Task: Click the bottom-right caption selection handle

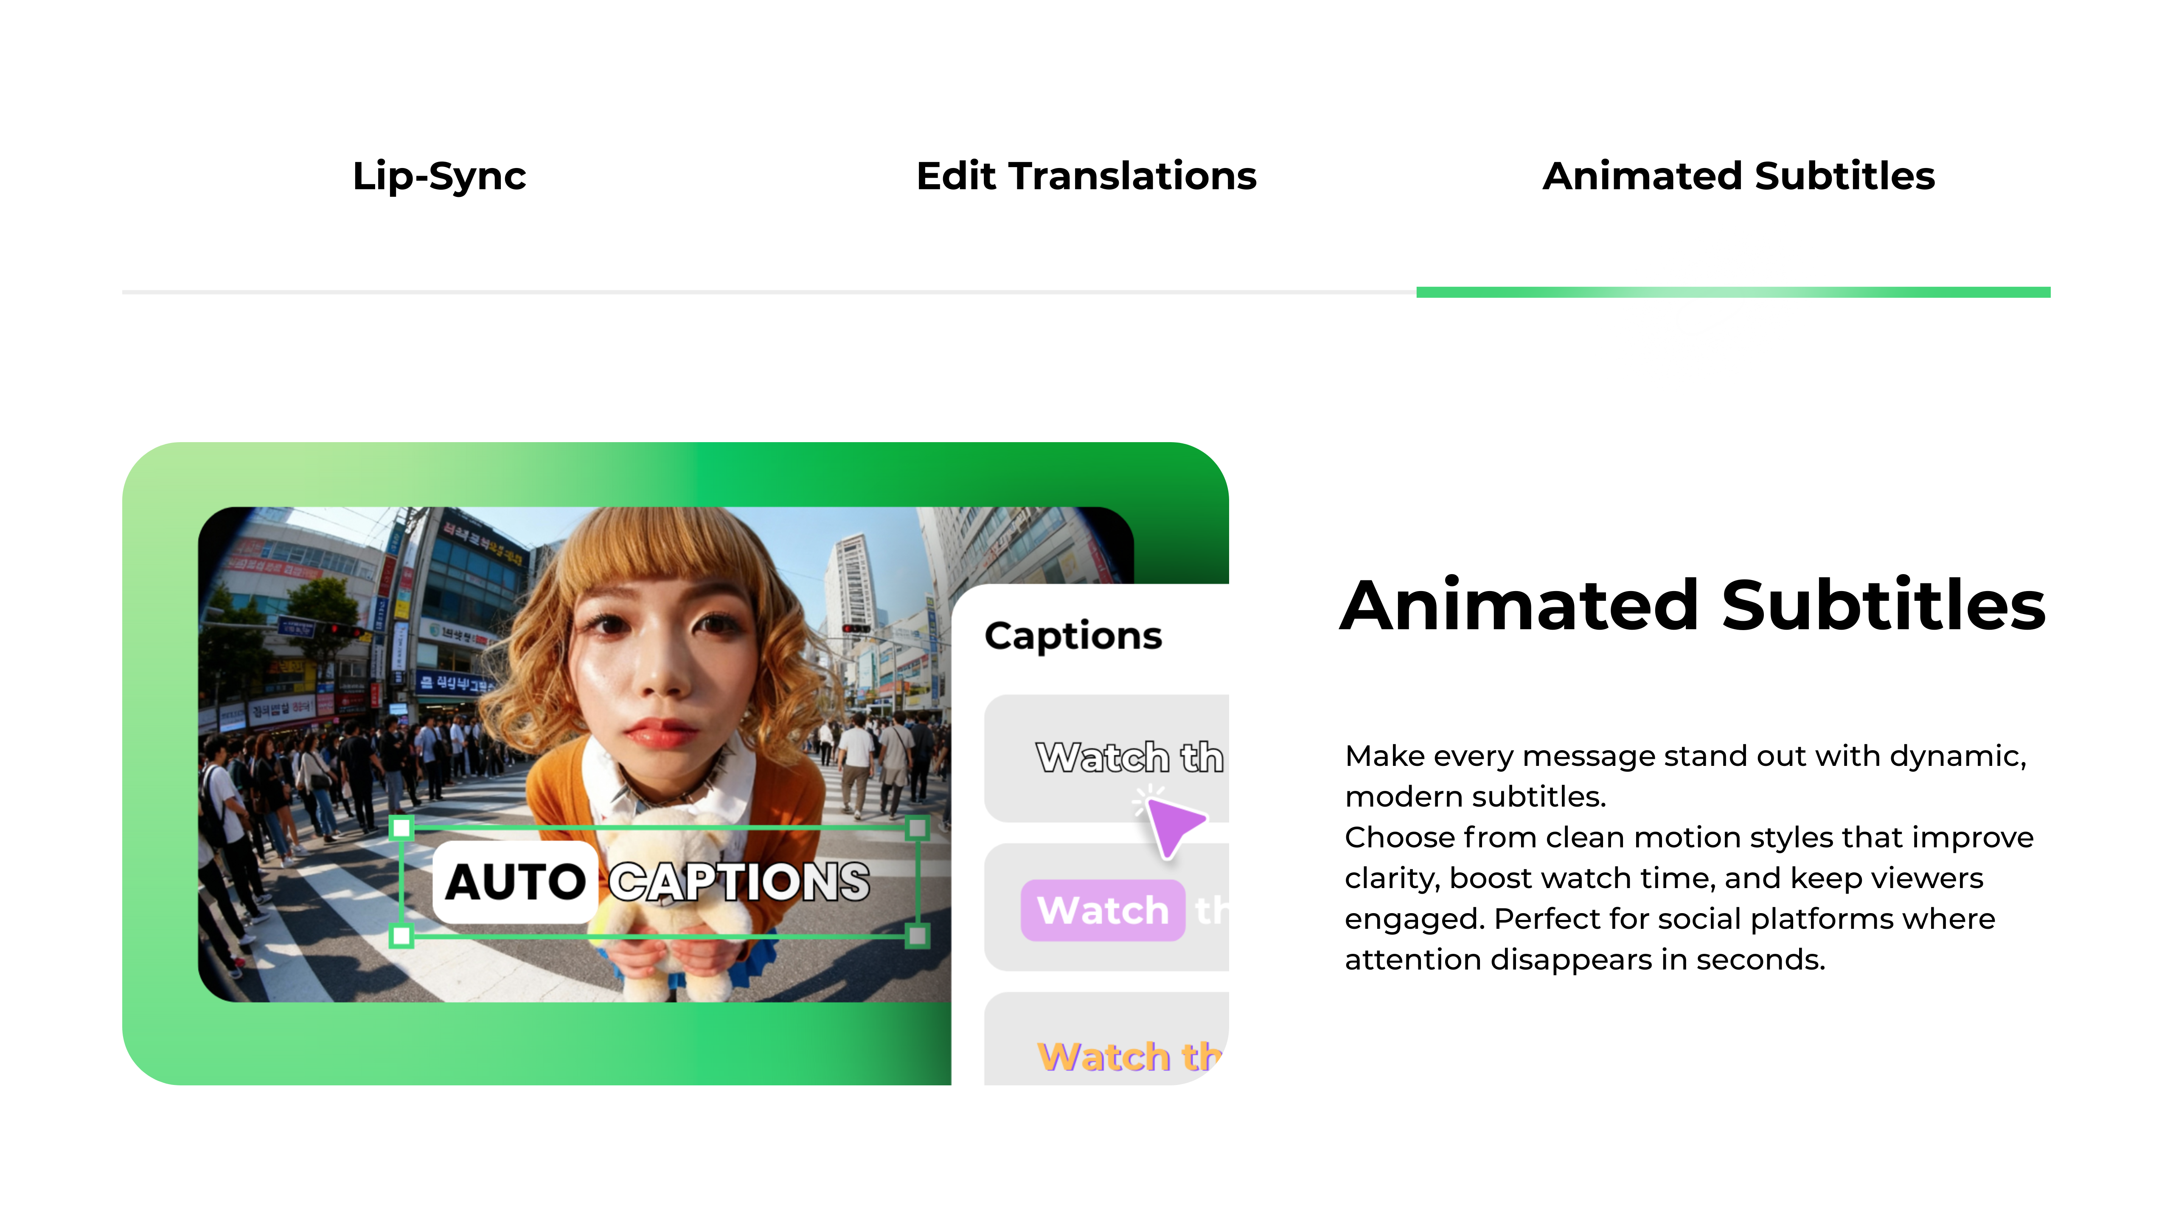Action: pyautogui.click(x=917, y=935)
